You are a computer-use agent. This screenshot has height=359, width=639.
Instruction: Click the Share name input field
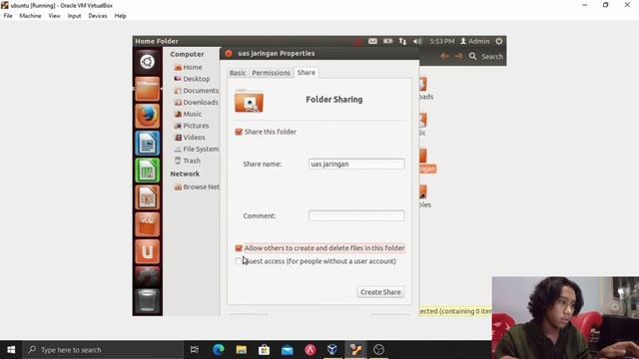pos(356,164)
